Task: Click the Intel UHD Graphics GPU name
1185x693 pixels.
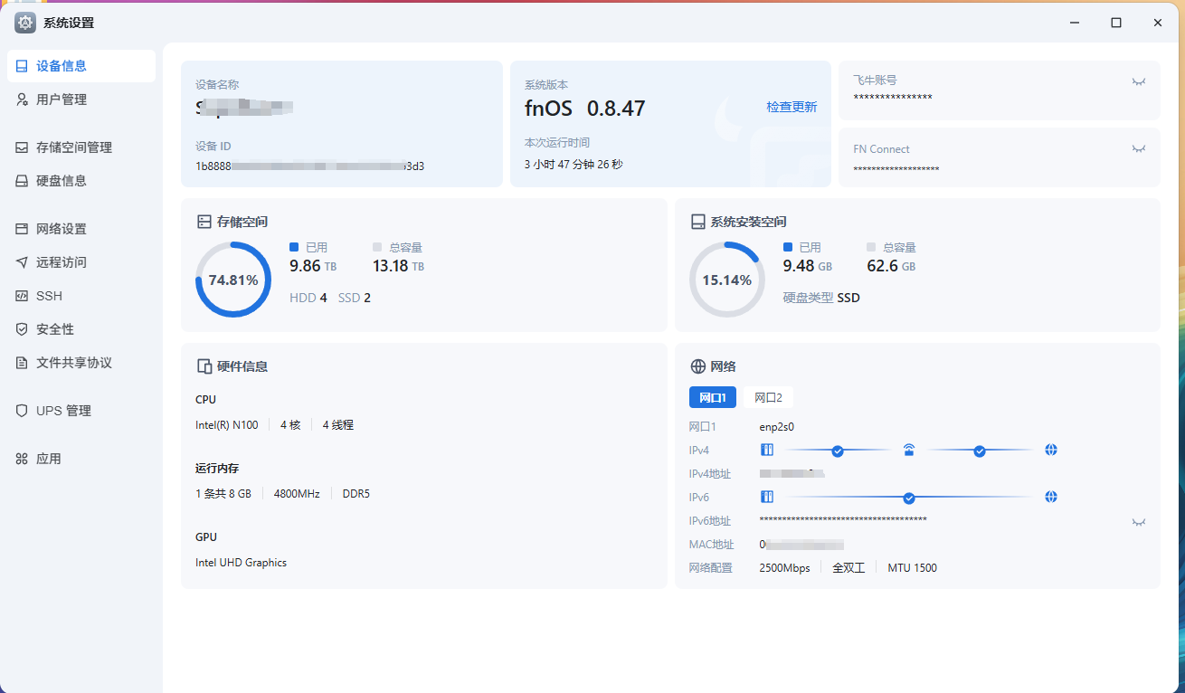Action: tap(242, 563)
